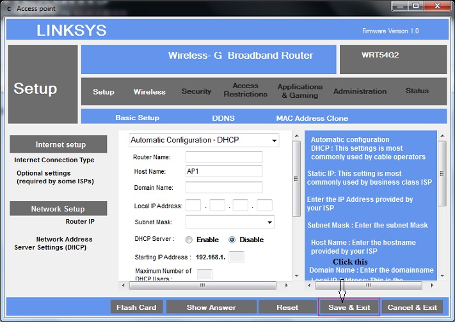Screen dimensions: 455x322
Task: Select the Basic Setup sub-tab
Action: 137,118
